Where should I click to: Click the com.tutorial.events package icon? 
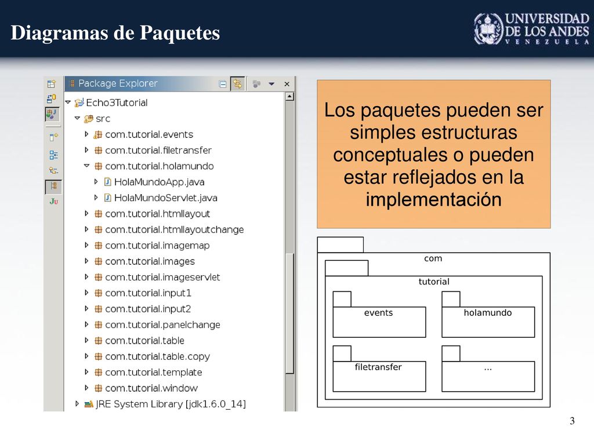click(x=98, y=134)
